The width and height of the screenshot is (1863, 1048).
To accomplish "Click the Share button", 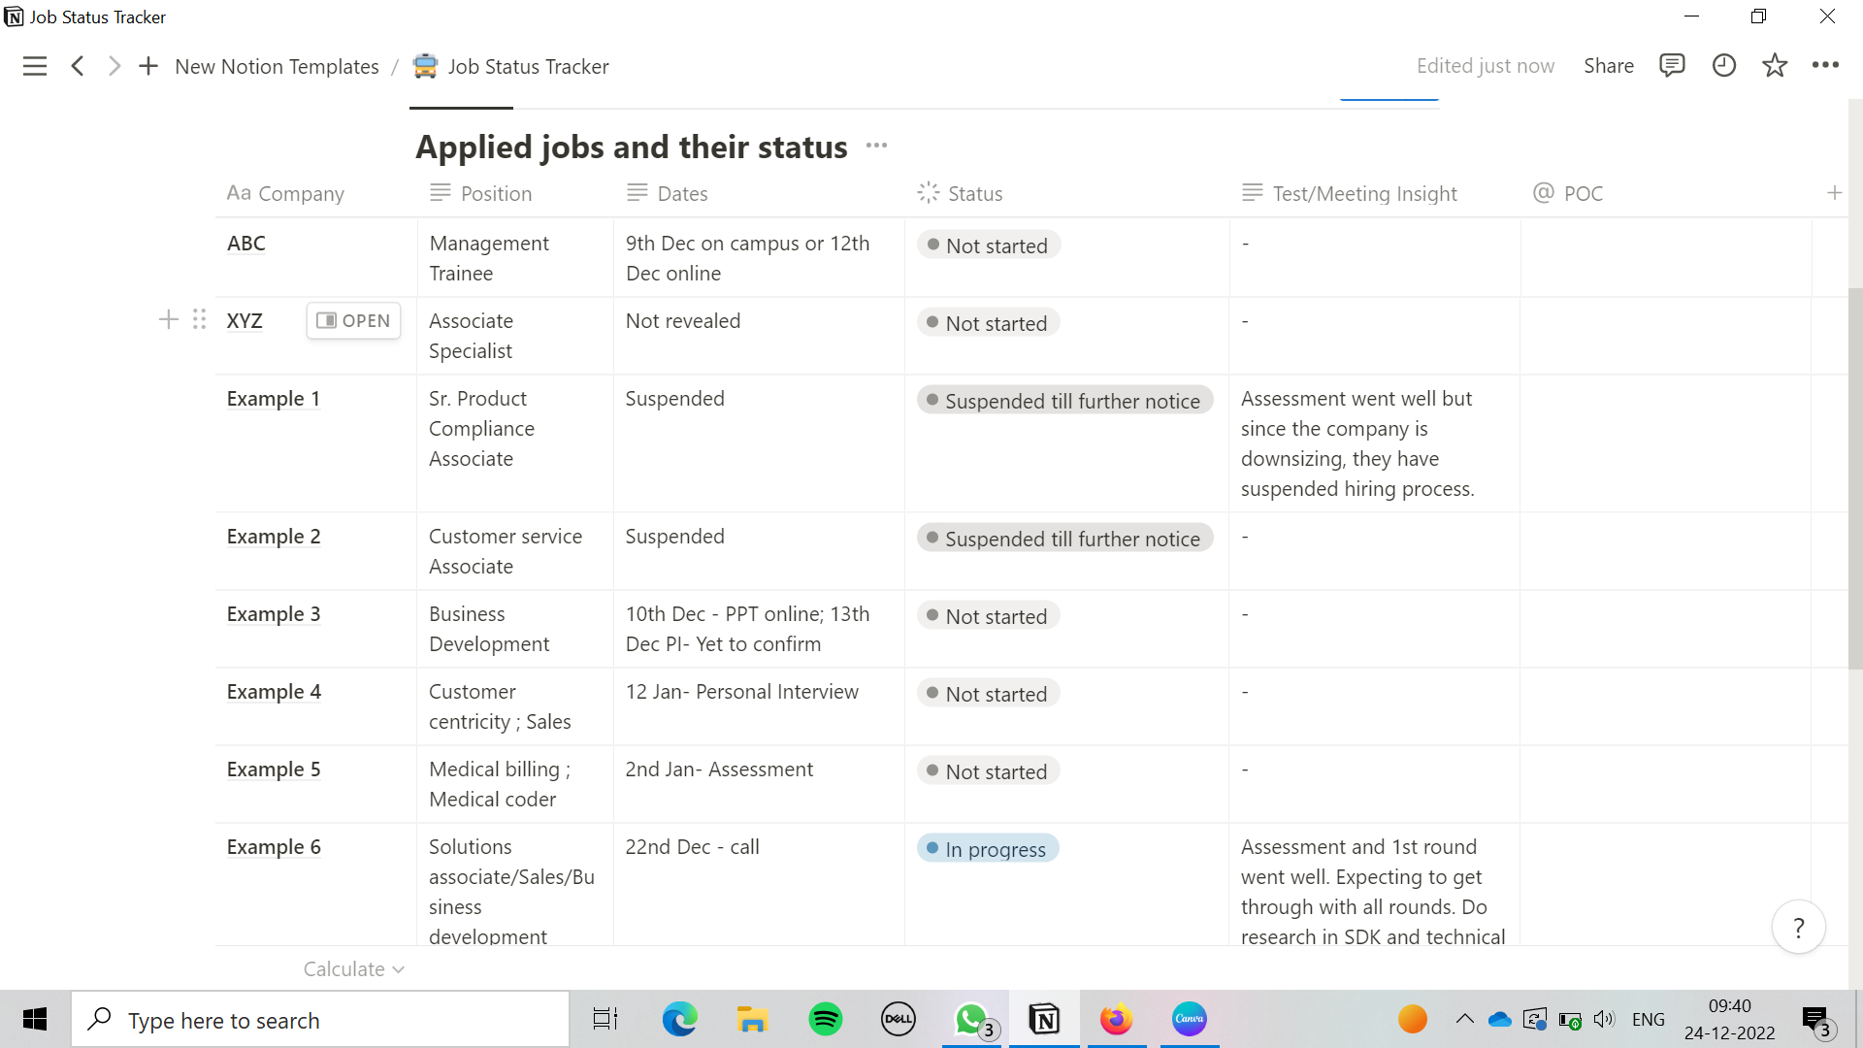I will tap(1608, 65).
